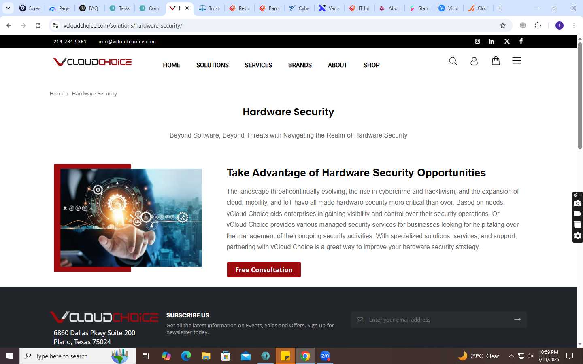Open the BRANDS nav menu

point(300,65)
